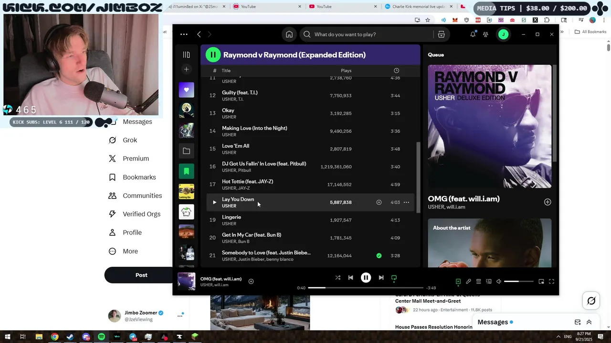The width and height of the screenshot is (611, 343).
Task: Open Grok floating button on X
Action: click(591, 301)
